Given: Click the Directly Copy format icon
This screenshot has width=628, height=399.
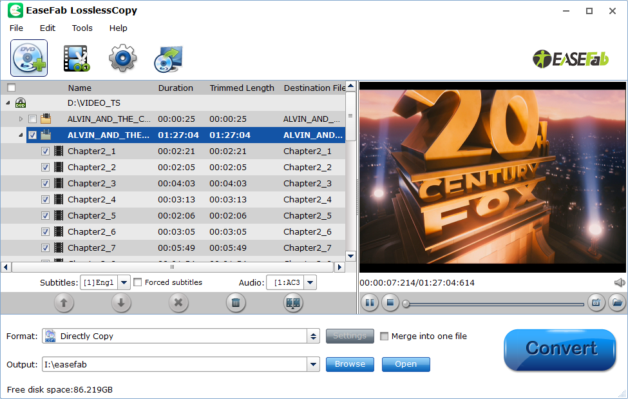Looking at the screenshot, I should click(x=50, y=336).
